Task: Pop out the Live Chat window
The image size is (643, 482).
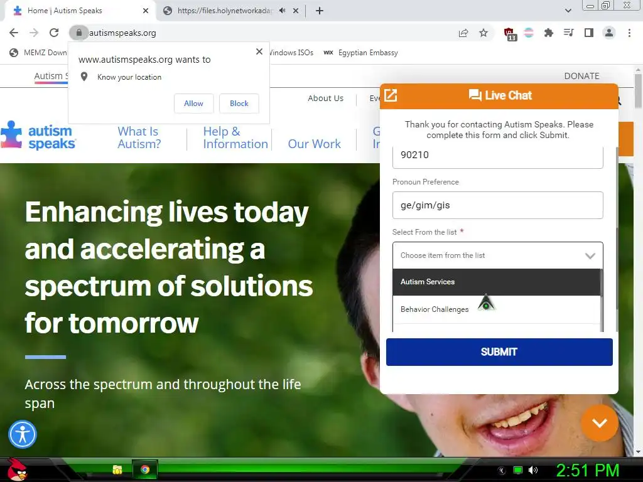Action: click(391, 95)
